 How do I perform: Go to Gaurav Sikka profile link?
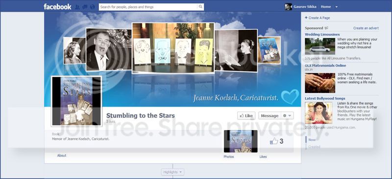click(x=305, y=7)
